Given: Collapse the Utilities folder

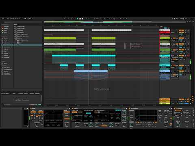Looking at the screenshot, I should click(15, 39).
